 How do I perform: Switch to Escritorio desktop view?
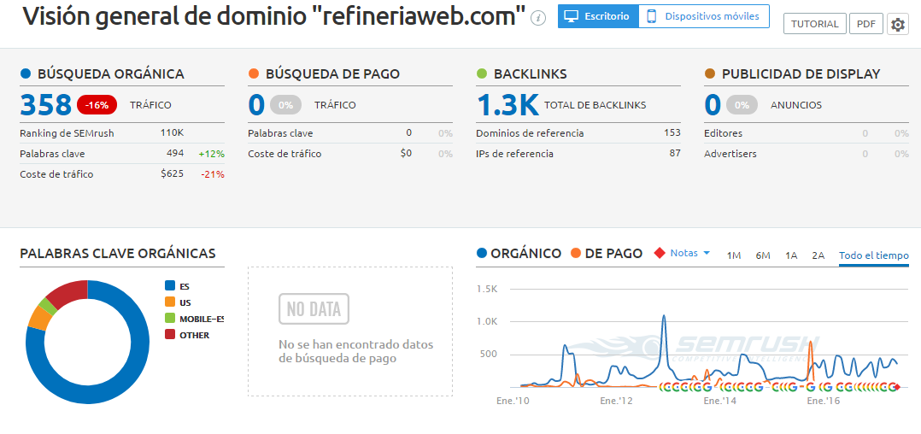coord(598,16)
